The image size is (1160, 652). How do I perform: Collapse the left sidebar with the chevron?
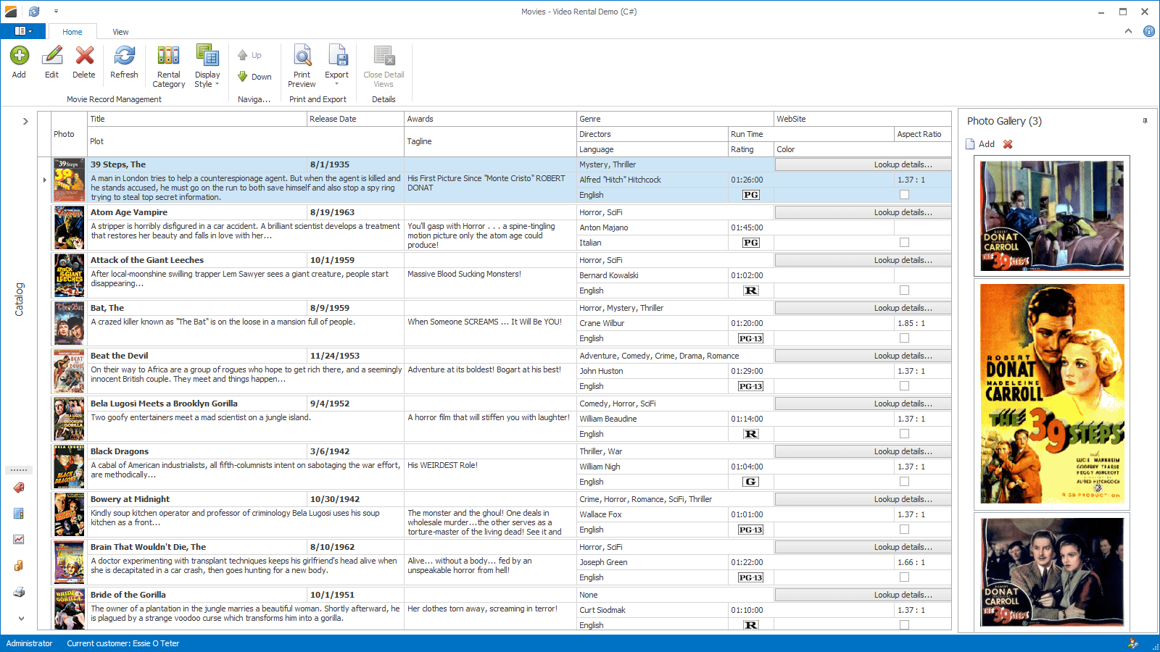pos(26,122)
